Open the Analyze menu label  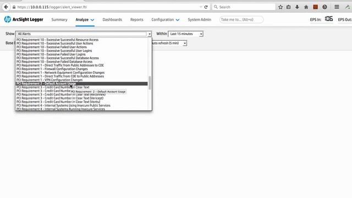click(82, 20)
